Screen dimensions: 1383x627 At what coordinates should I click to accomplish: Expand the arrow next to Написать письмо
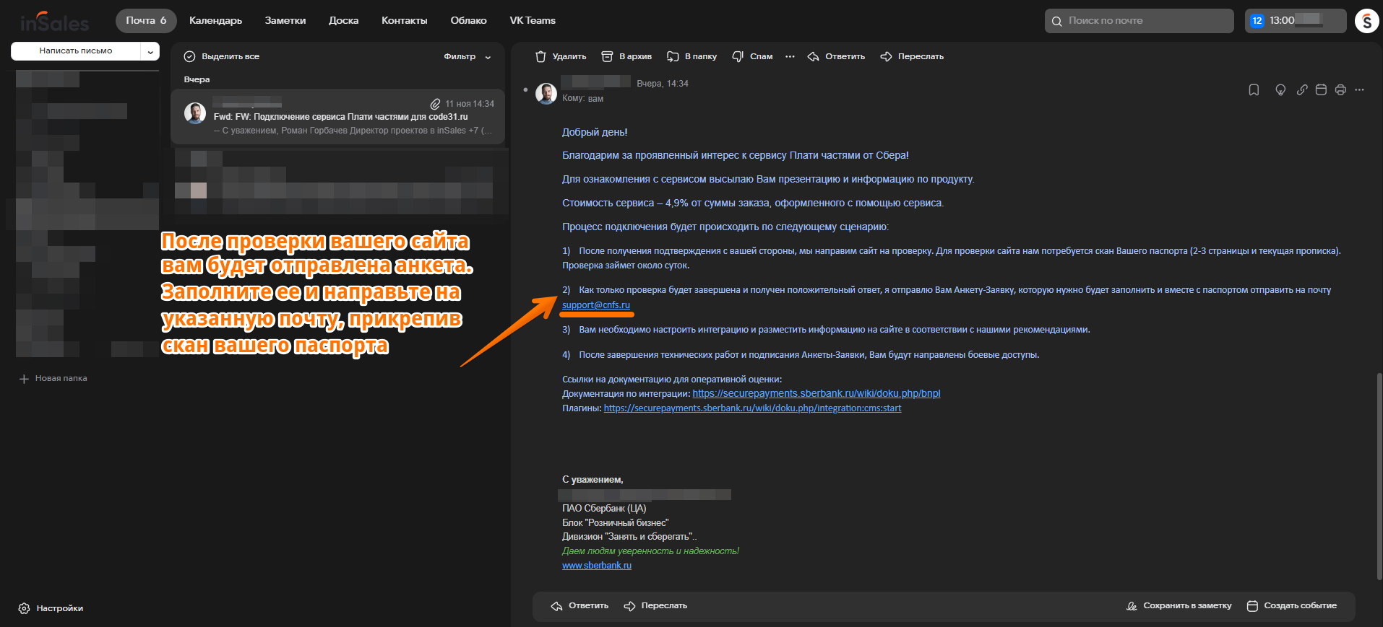[x=150, y=51]
